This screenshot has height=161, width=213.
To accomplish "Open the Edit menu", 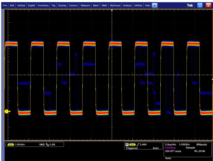I will pos(12,5).
